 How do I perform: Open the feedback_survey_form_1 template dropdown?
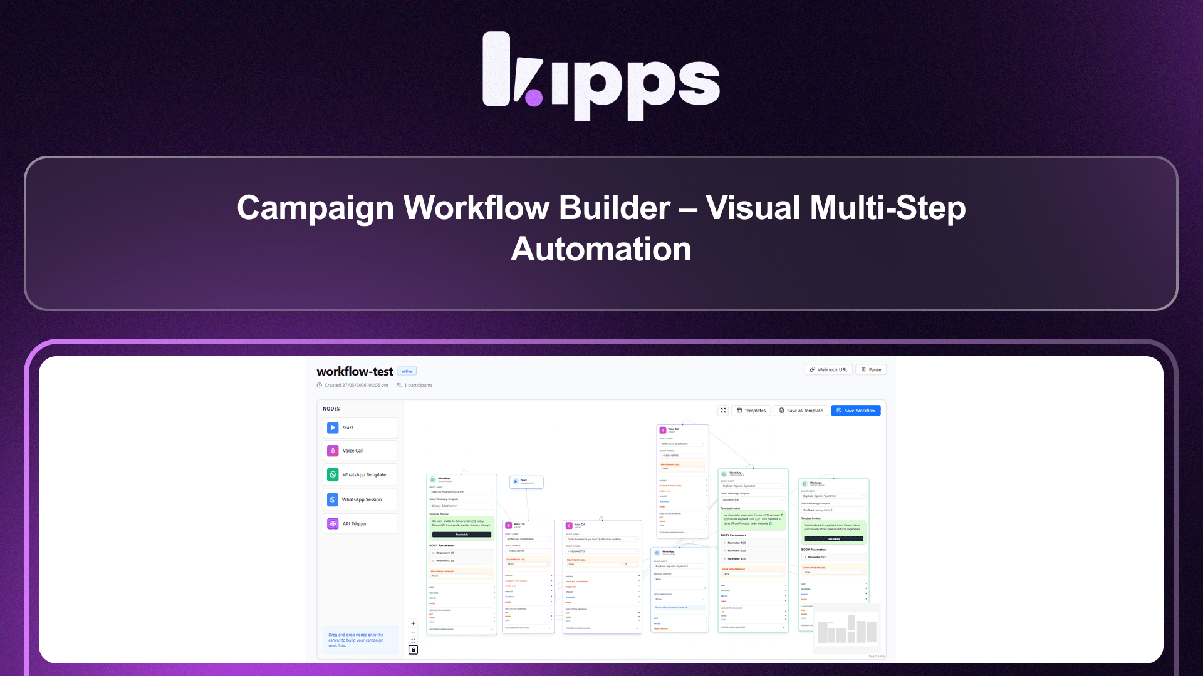(833, 510)
